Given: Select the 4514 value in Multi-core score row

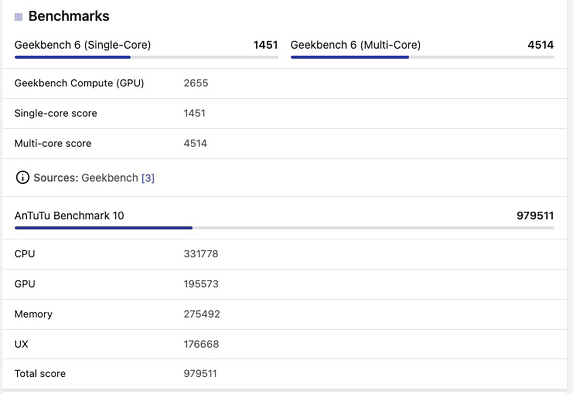Looking at the screenshot, I should [195, 144].
